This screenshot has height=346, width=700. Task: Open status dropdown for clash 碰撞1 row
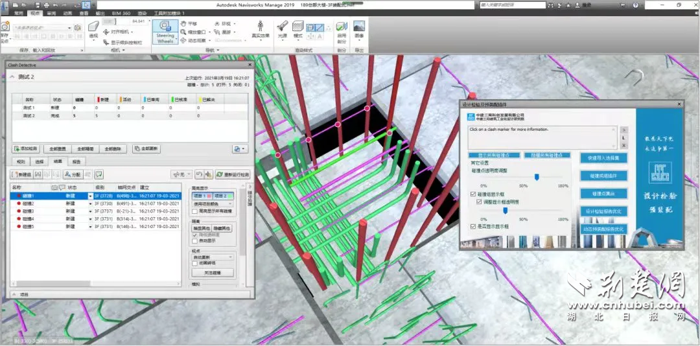click(91, 196)
